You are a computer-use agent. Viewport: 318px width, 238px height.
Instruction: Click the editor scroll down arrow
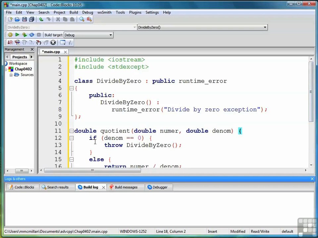(x=311, y=165)
